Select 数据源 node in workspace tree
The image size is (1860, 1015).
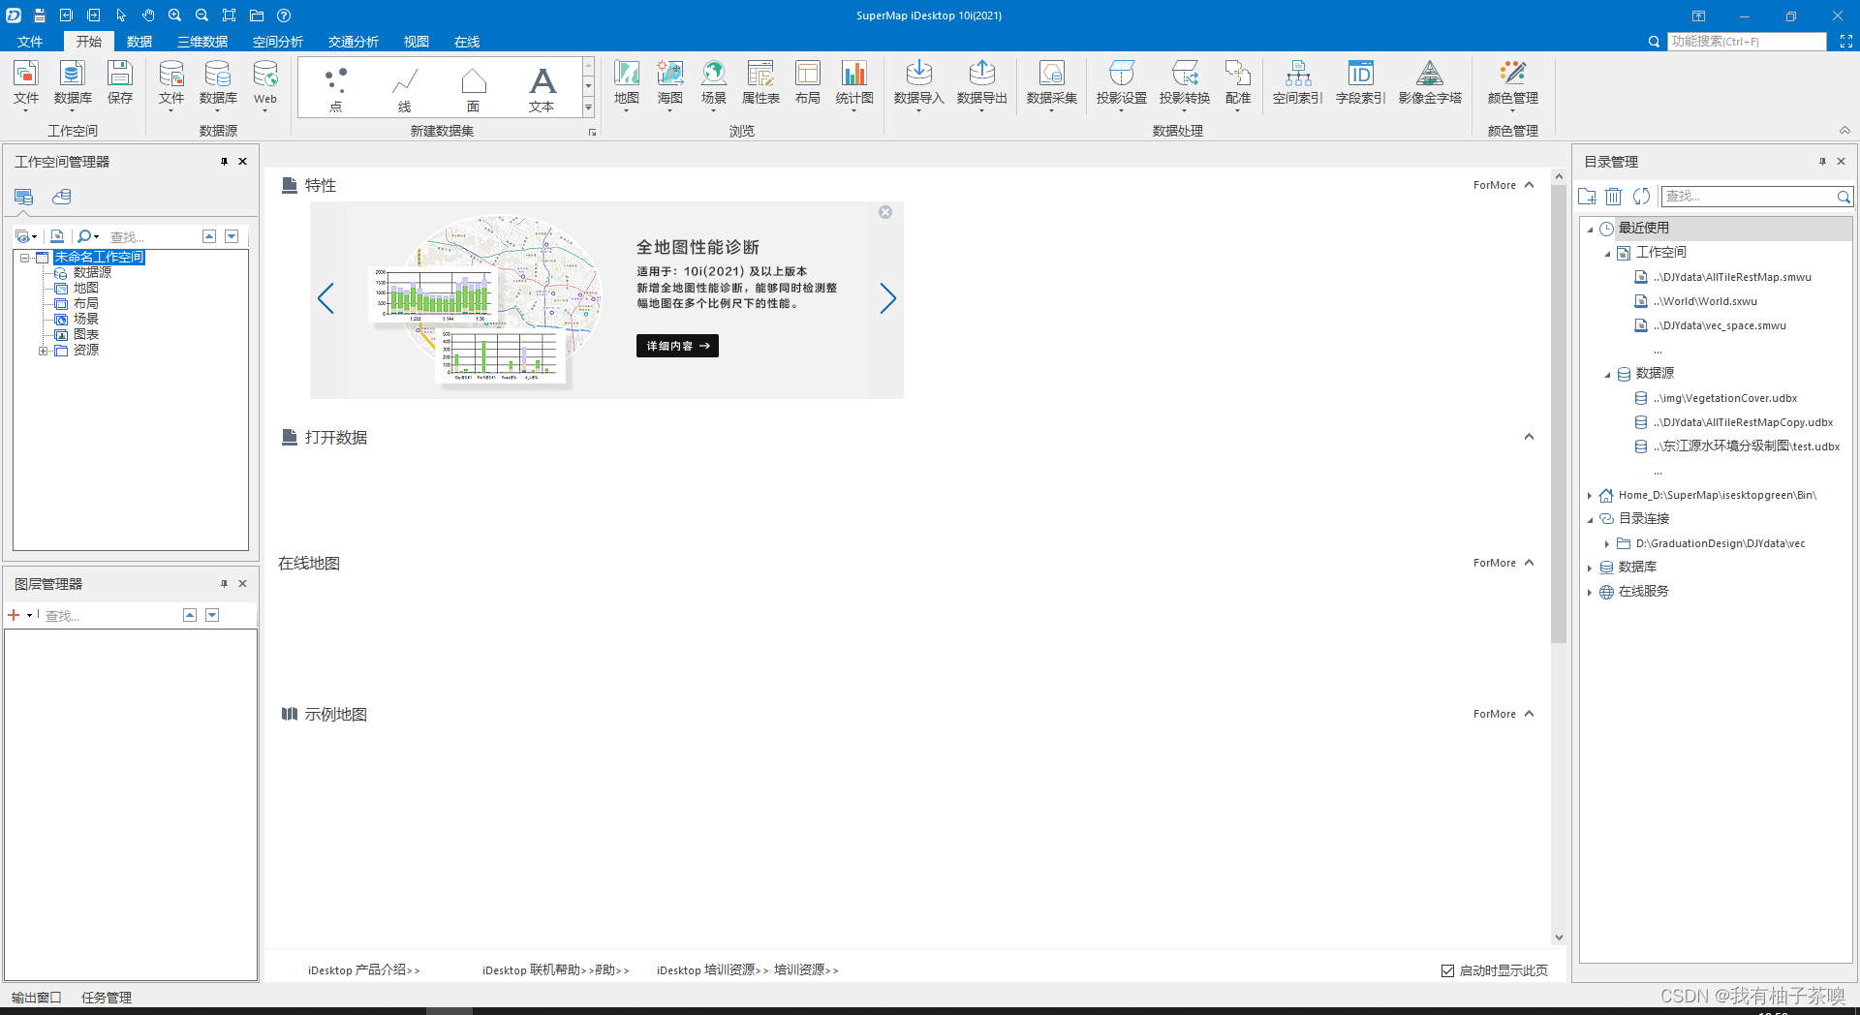click(92, 273)
